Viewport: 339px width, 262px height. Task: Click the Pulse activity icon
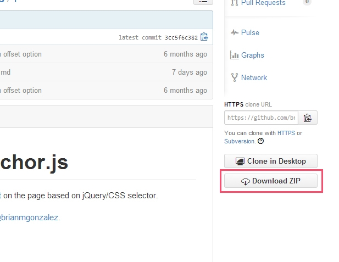point(235,32)
